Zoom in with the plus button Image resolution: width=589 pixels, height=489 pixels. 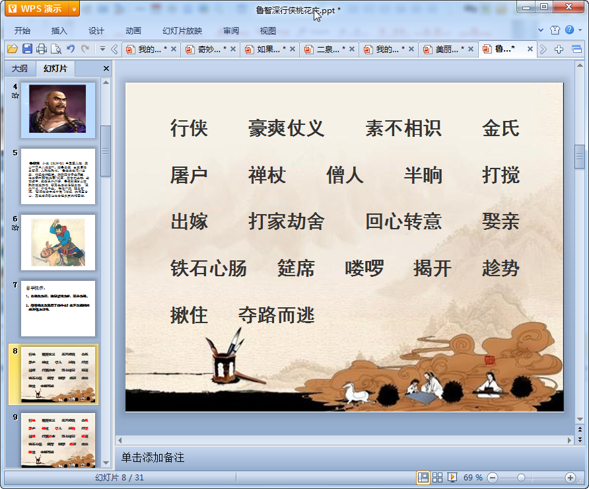[571, 478]
